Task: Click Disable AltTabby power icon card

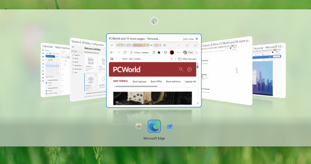Action: tap(103, 81)
